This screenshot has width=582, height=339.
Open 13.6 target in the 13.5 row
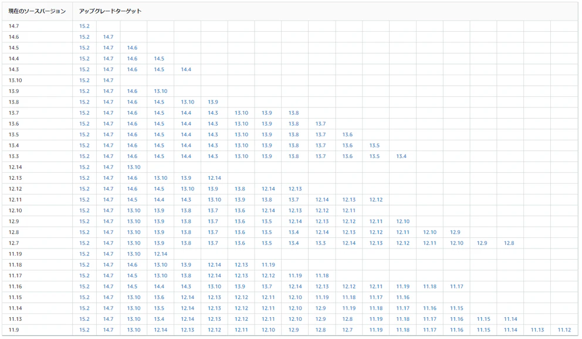click(x=347, y=135)
